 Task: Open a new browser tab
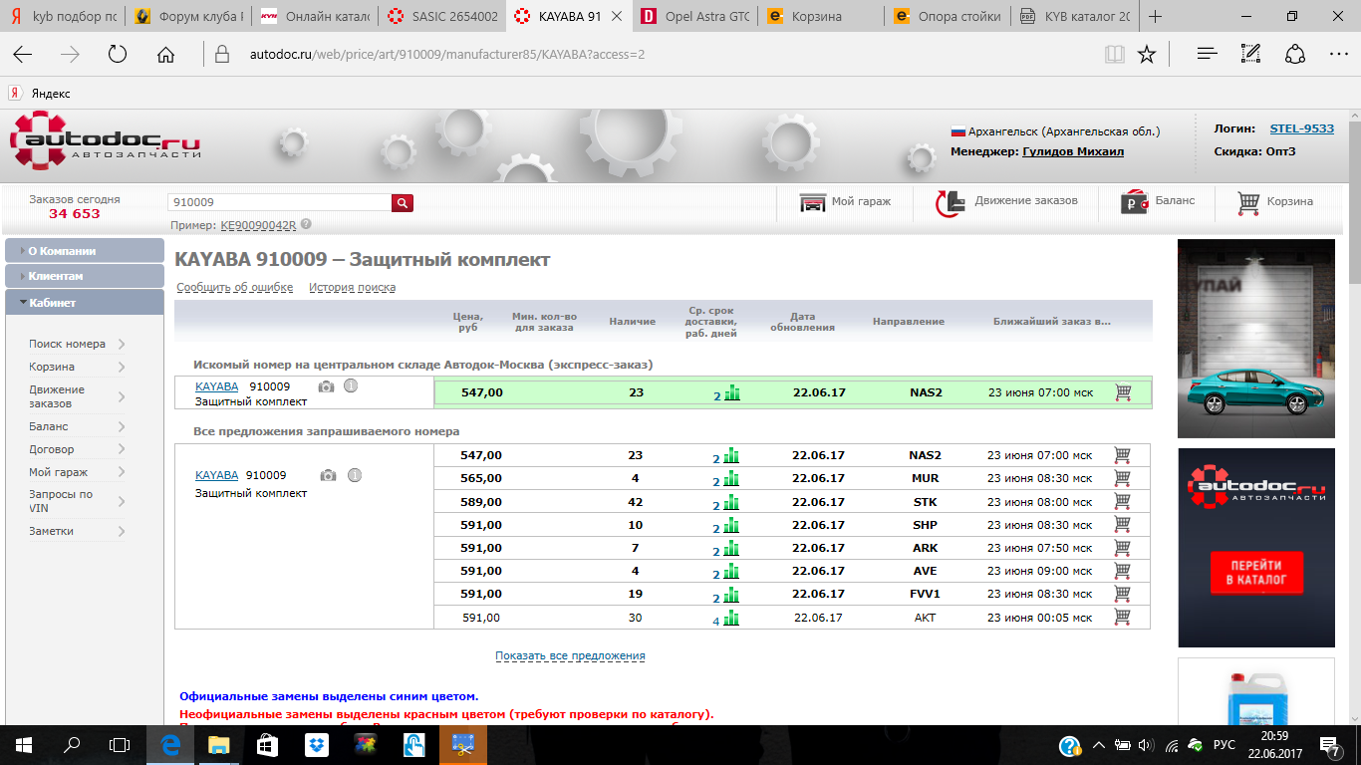[1156, 17]
